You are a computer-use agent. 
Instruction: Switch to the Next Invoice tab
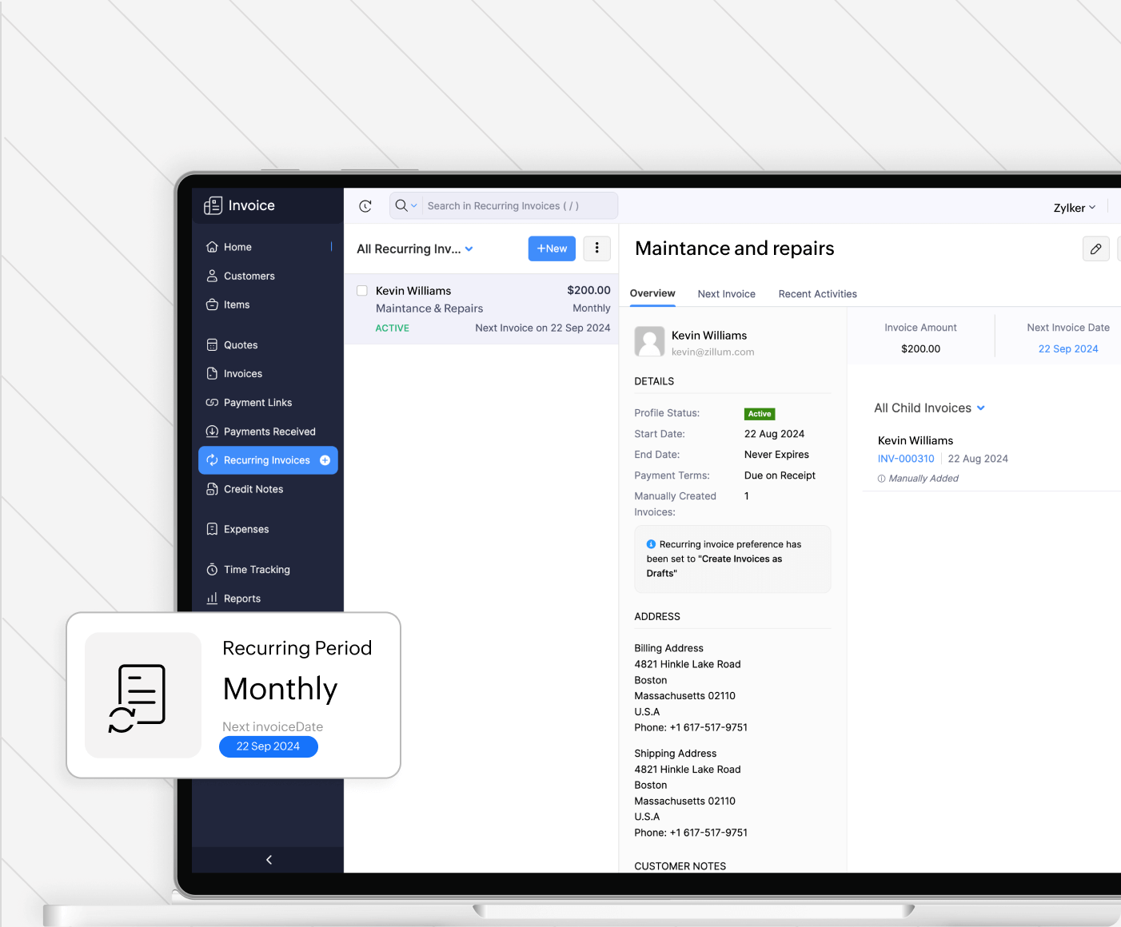726,294
